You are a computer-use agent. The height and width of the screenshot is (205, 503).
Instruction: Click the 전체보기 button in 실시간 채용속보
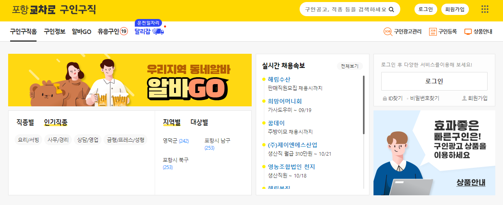coord(350,66)
